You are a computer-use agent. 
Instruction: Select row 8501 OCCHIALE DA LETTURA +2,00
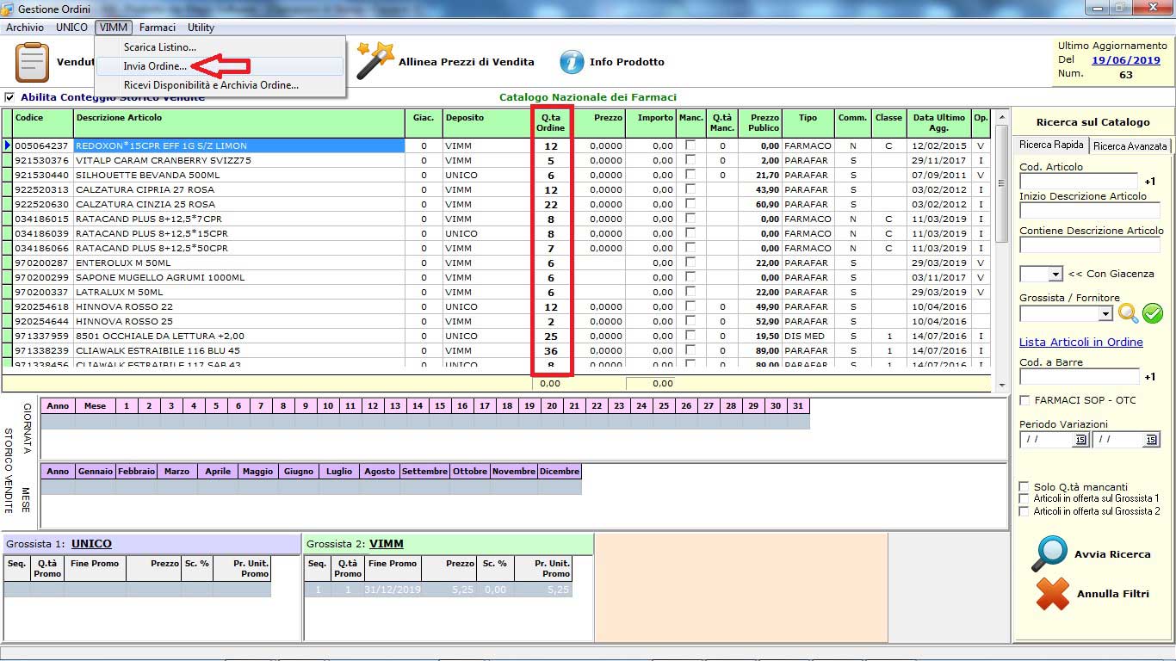pyautogui.click(x=239, y=337)
